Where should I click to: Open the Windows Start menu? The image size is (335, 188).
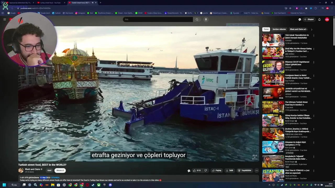pos(4,185)
